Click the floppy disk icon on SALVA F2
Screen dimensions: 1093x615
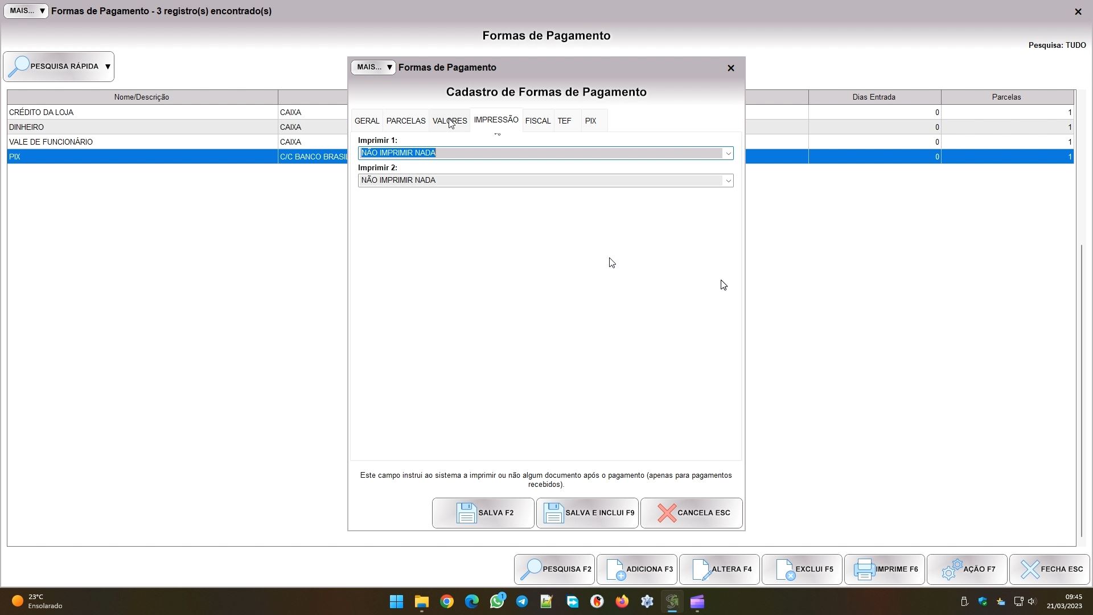[x=466, y=513]
